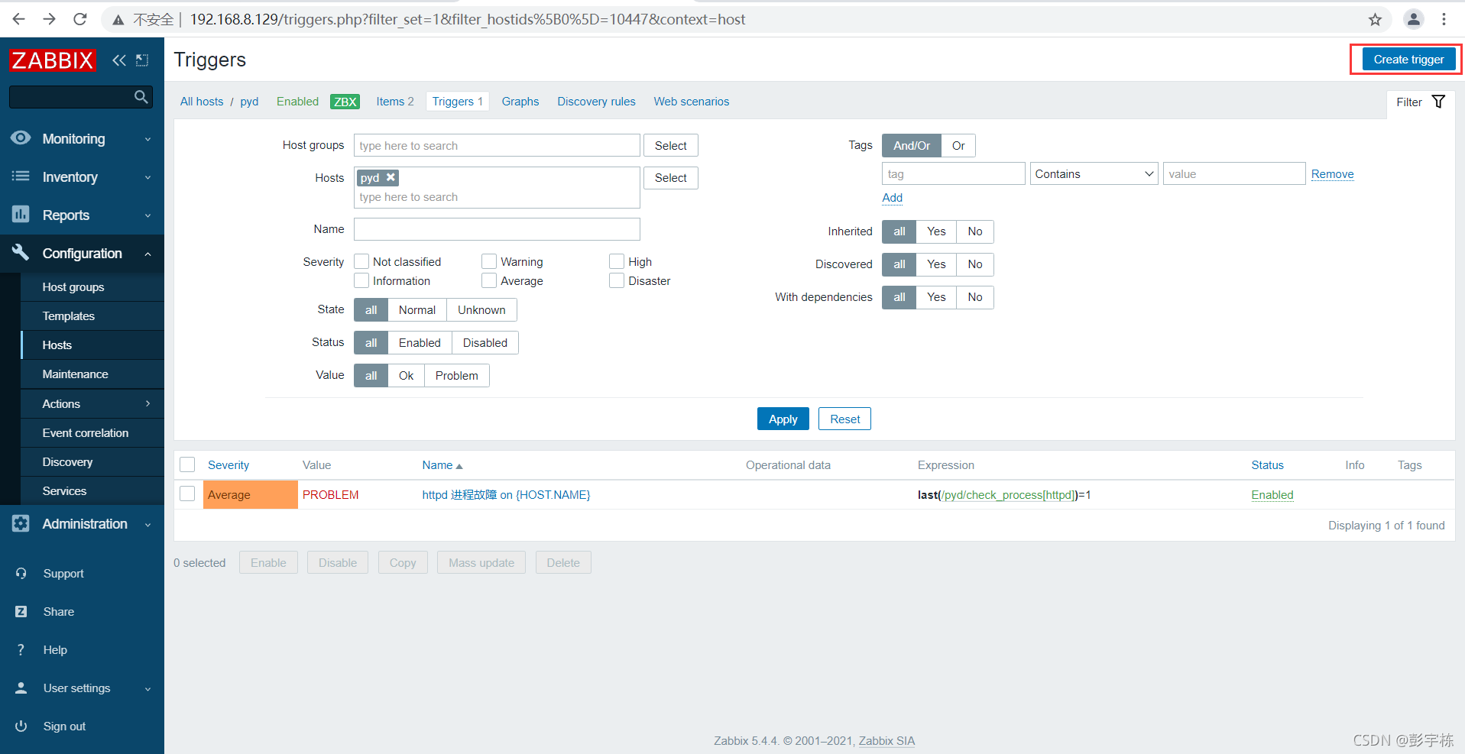Click the Sign out power icon
Screen dimensions: 1465x754
pos(21,726)
